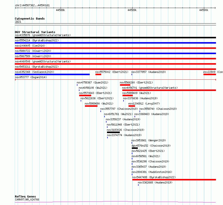
Task: Click nsv5880722 Almarri2020 variant label
Action: click(x=33, y=51)
